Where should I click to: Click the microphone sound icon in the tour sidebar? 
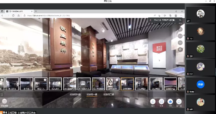[x=180, y=29]
